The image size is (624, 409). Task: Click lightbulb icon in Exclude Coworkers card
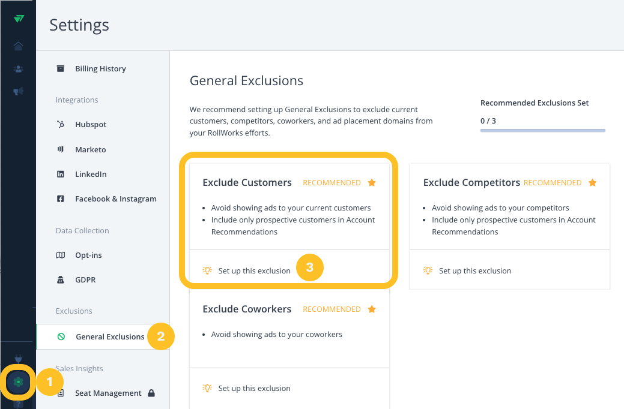pos(207,388)
